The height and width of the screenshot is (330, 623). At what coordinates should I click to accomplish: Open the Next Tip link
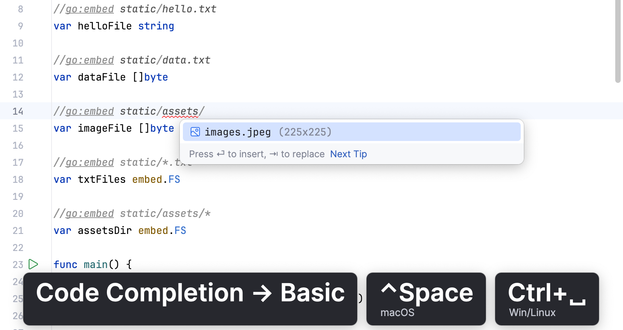(348, 154)
